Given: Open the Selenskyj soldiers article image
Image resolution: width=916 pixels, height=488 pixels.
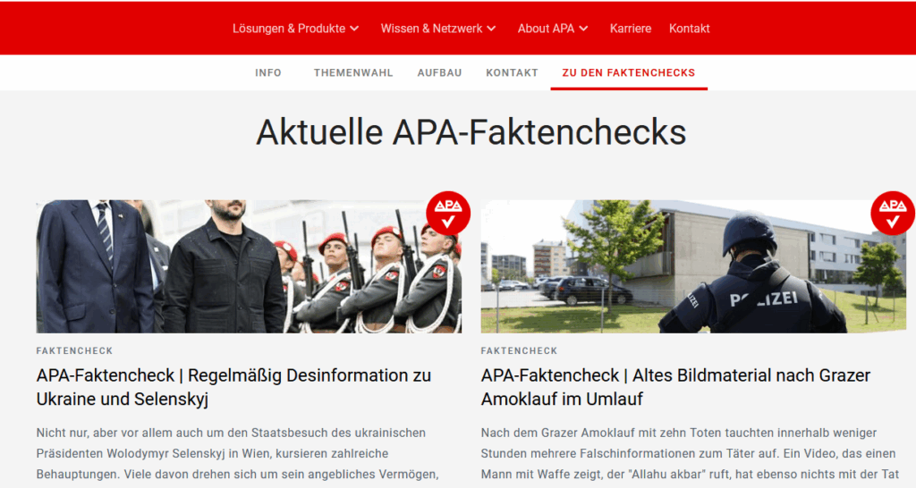Looking at the screenshot, I should tap(249, 266).
